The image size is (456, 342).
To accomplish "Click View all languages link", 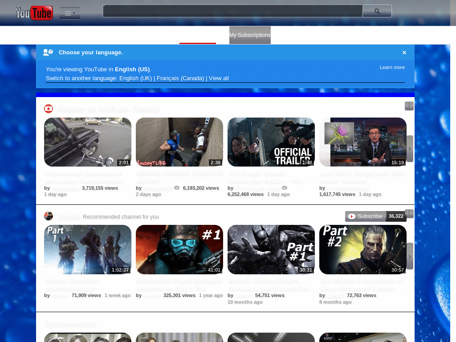I will 219,78.
